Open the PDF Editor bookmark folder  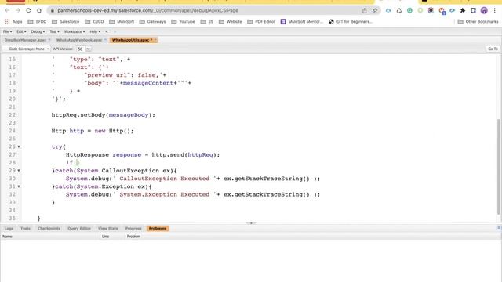[x=261, y=22]
